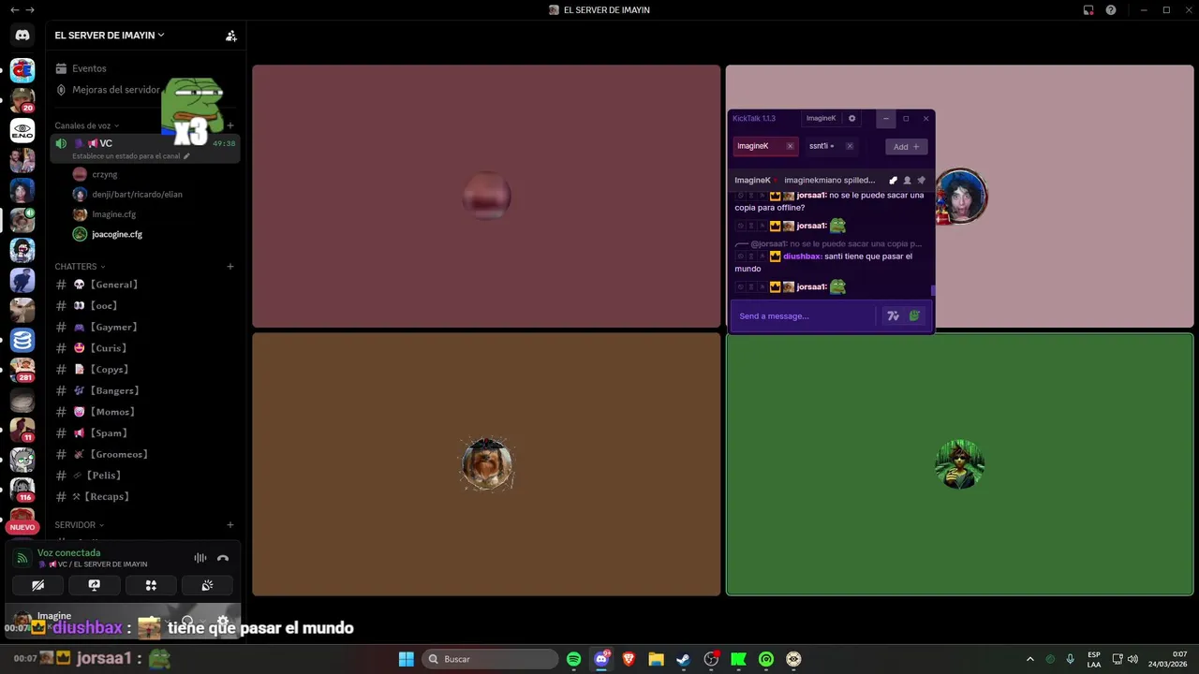Close the ImagineK chatroom tab
The width and height of the screenshot is (1199, 674).
[790, 146]
